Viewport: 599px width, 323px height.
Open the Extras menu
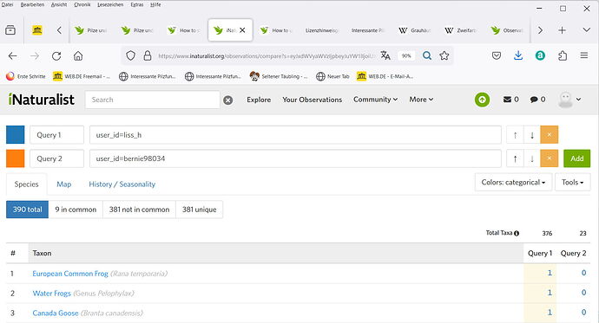pos(137,4)
